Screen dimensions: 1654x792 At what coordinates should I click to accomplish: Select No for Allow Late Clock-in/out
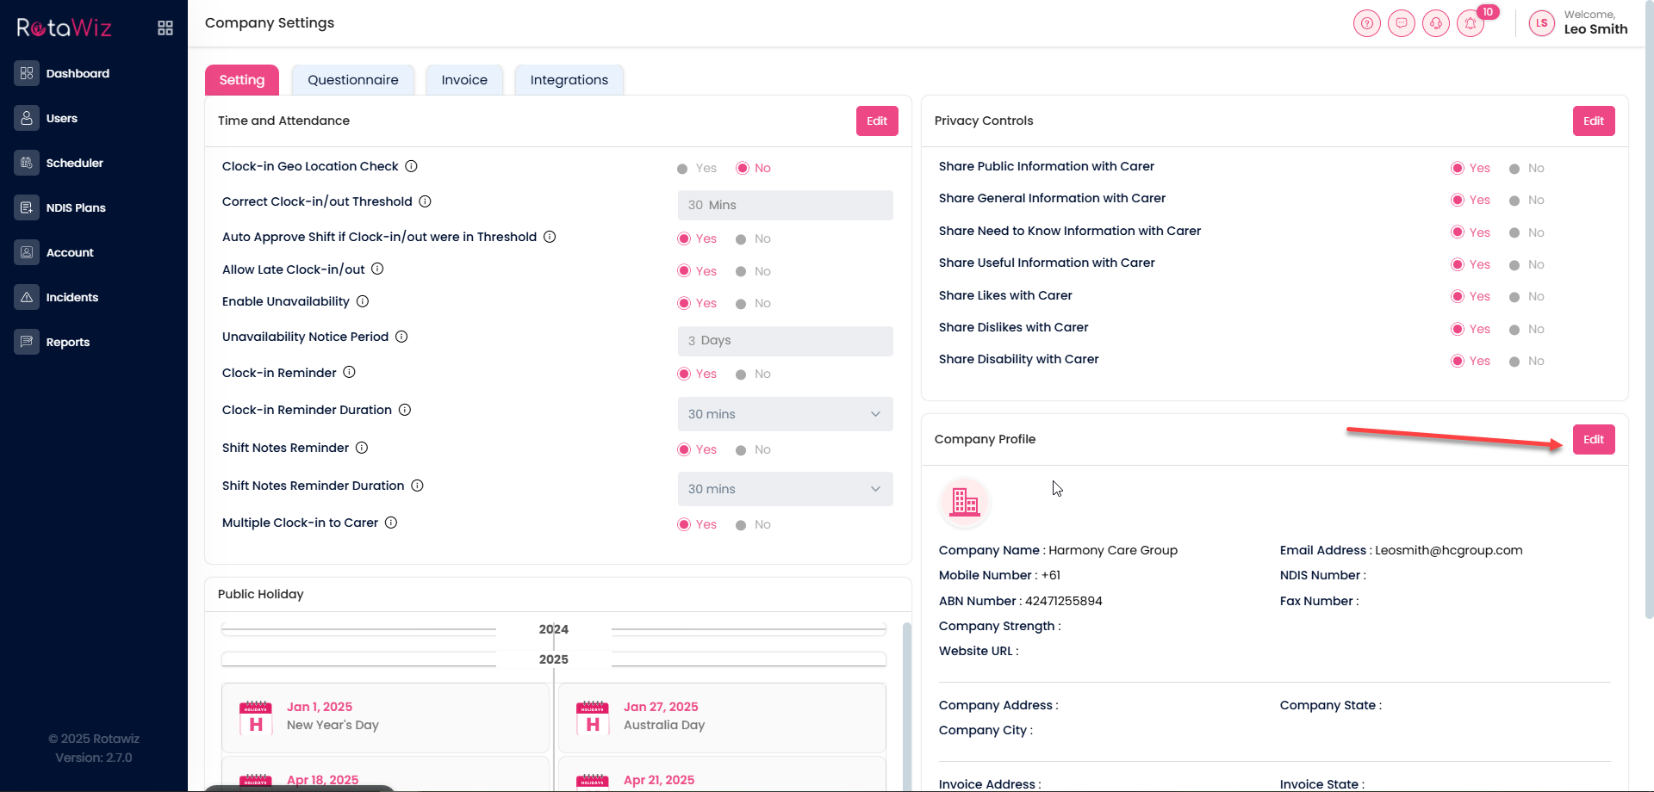741,272
